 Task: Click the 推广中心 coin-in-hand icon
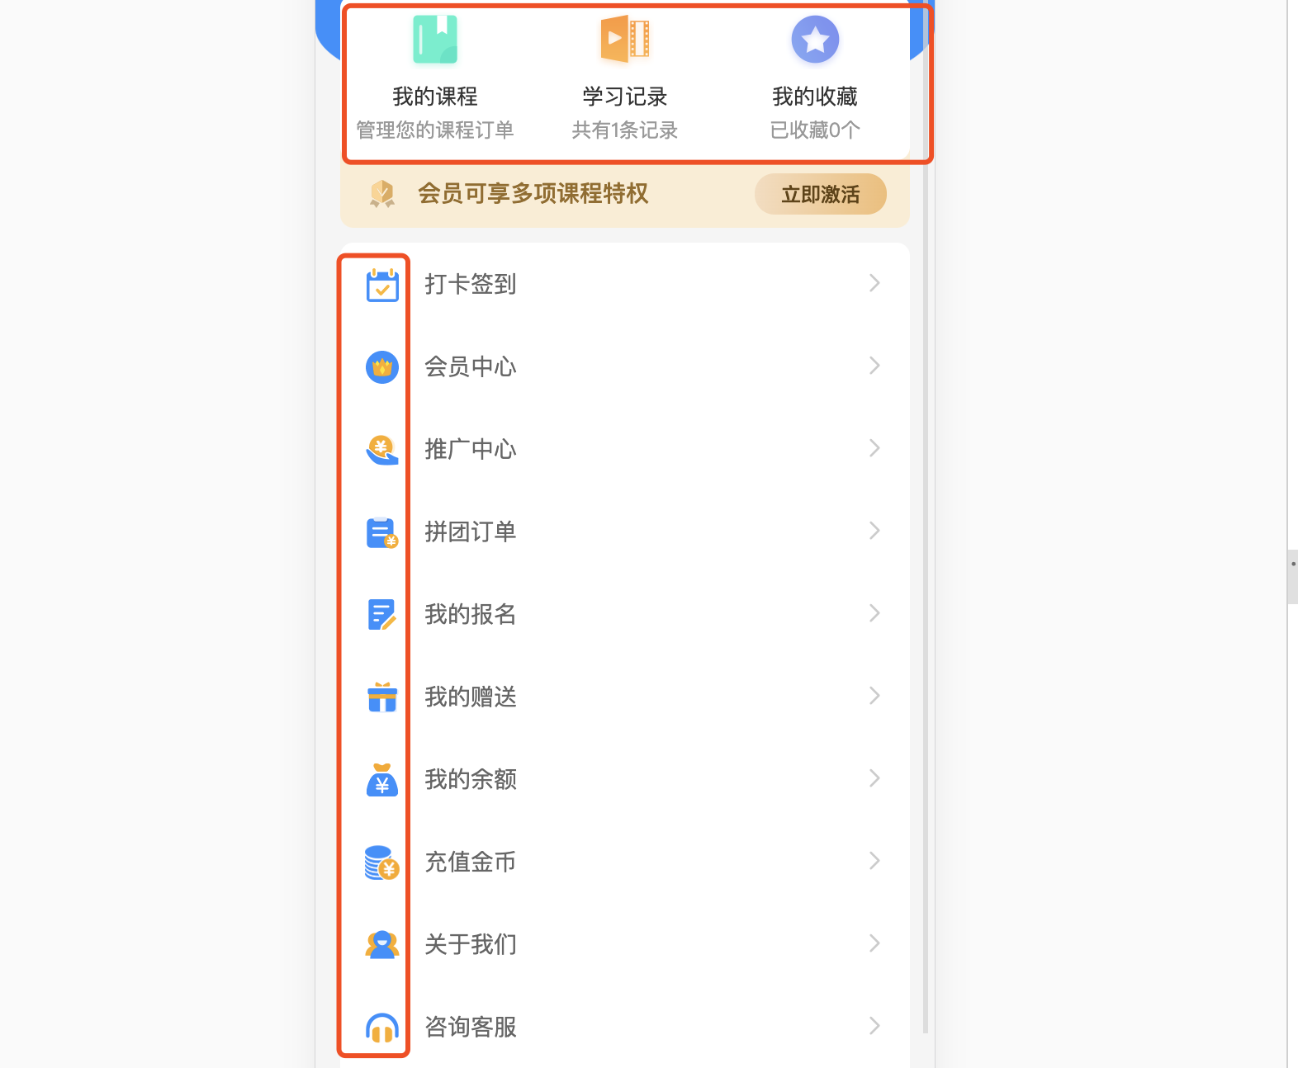click(382, 450)
